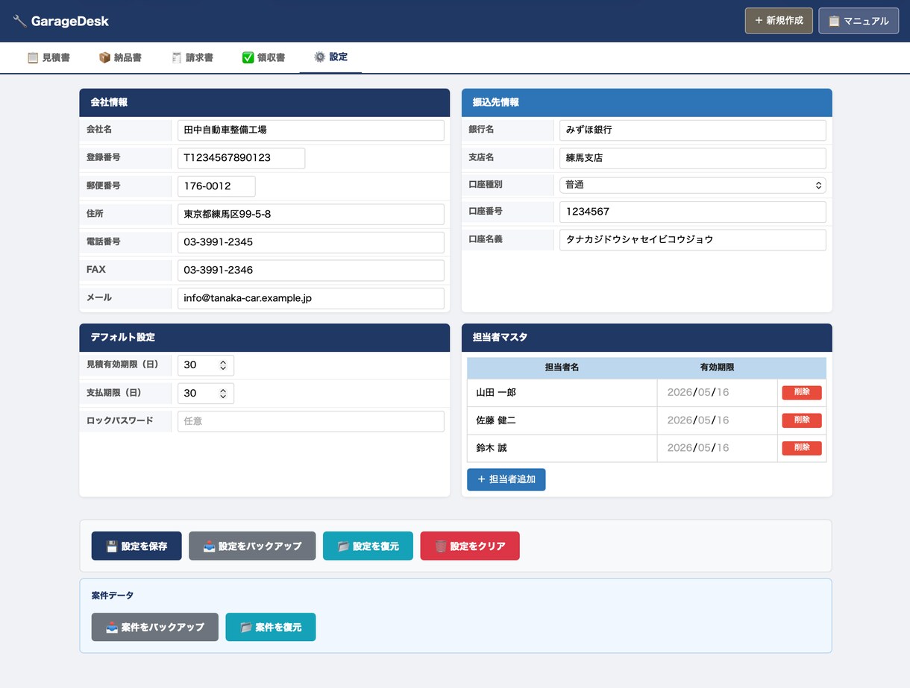Click the 鈴木 誠 name cell

click(x=562, y=448)
